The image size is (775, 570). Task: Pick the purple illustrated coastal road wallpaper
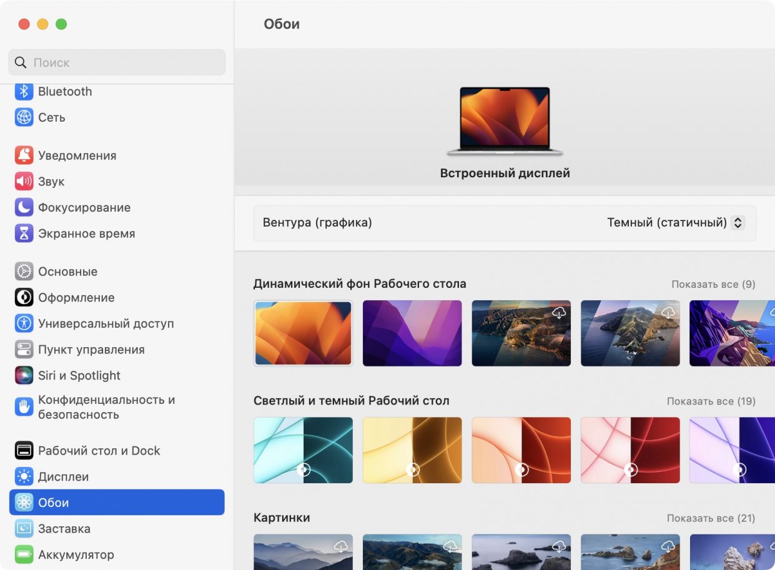click(732, 333)
